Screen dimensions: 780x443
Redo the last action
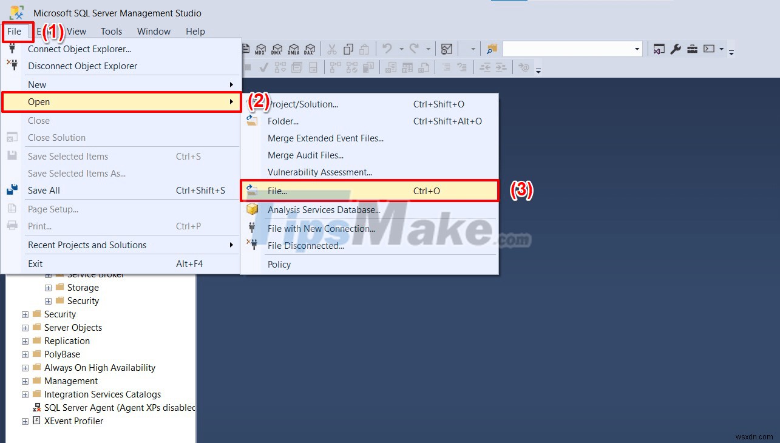tap(416, 49)
